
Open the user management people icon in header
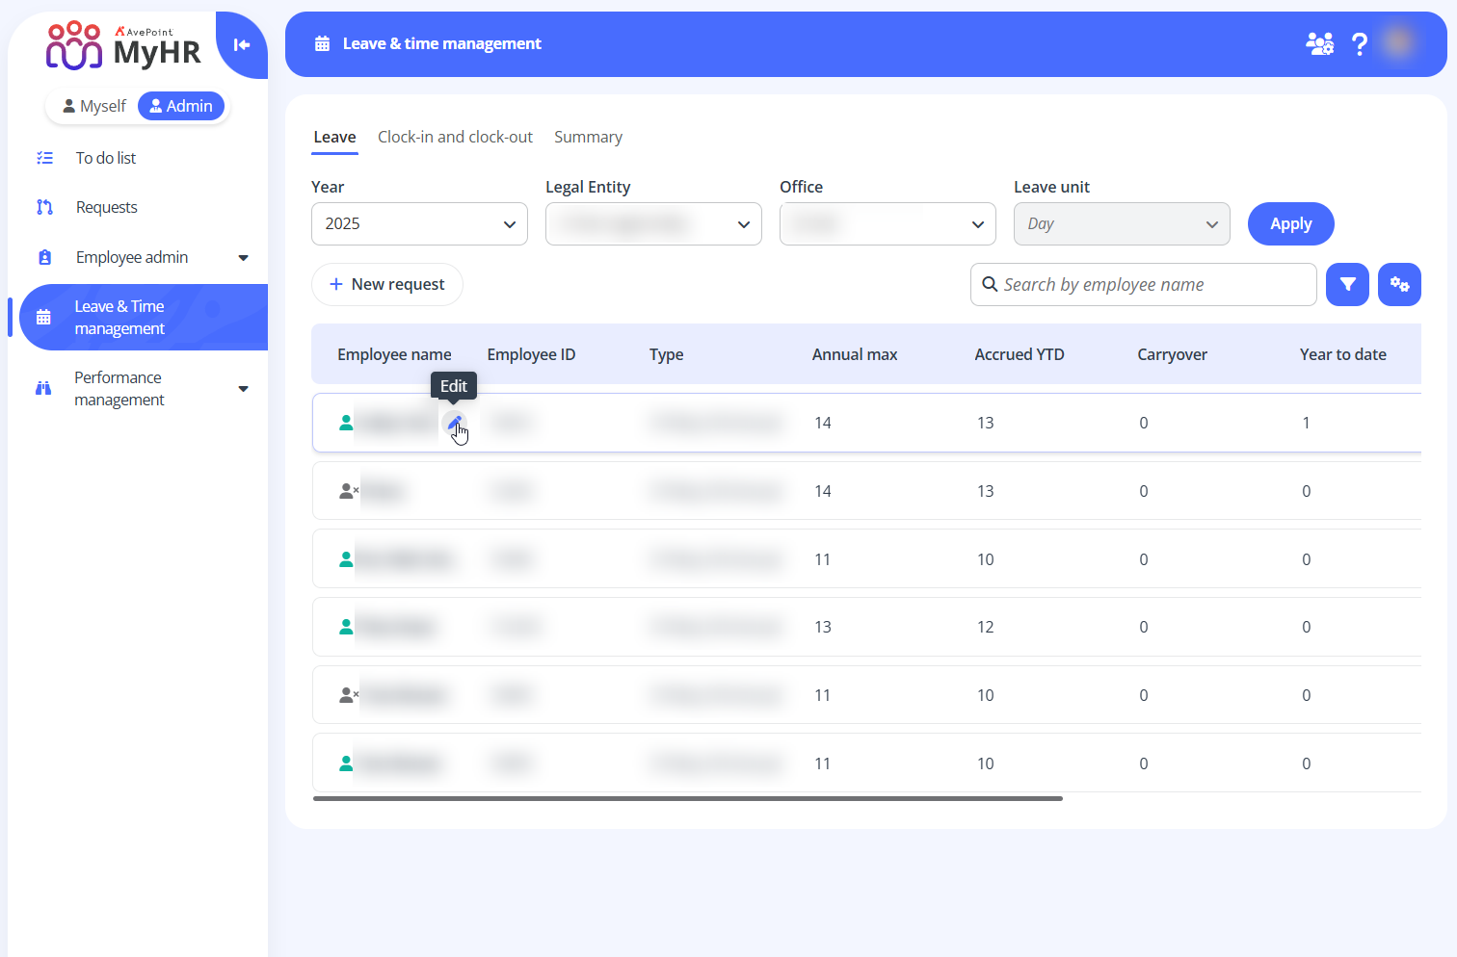click(1318, 44)
